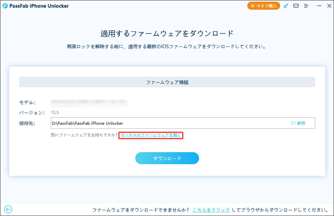This screenshot has height=216, width=334.
Task: Click the blue key icon in the title bar
Action: [x=286, y=6]
